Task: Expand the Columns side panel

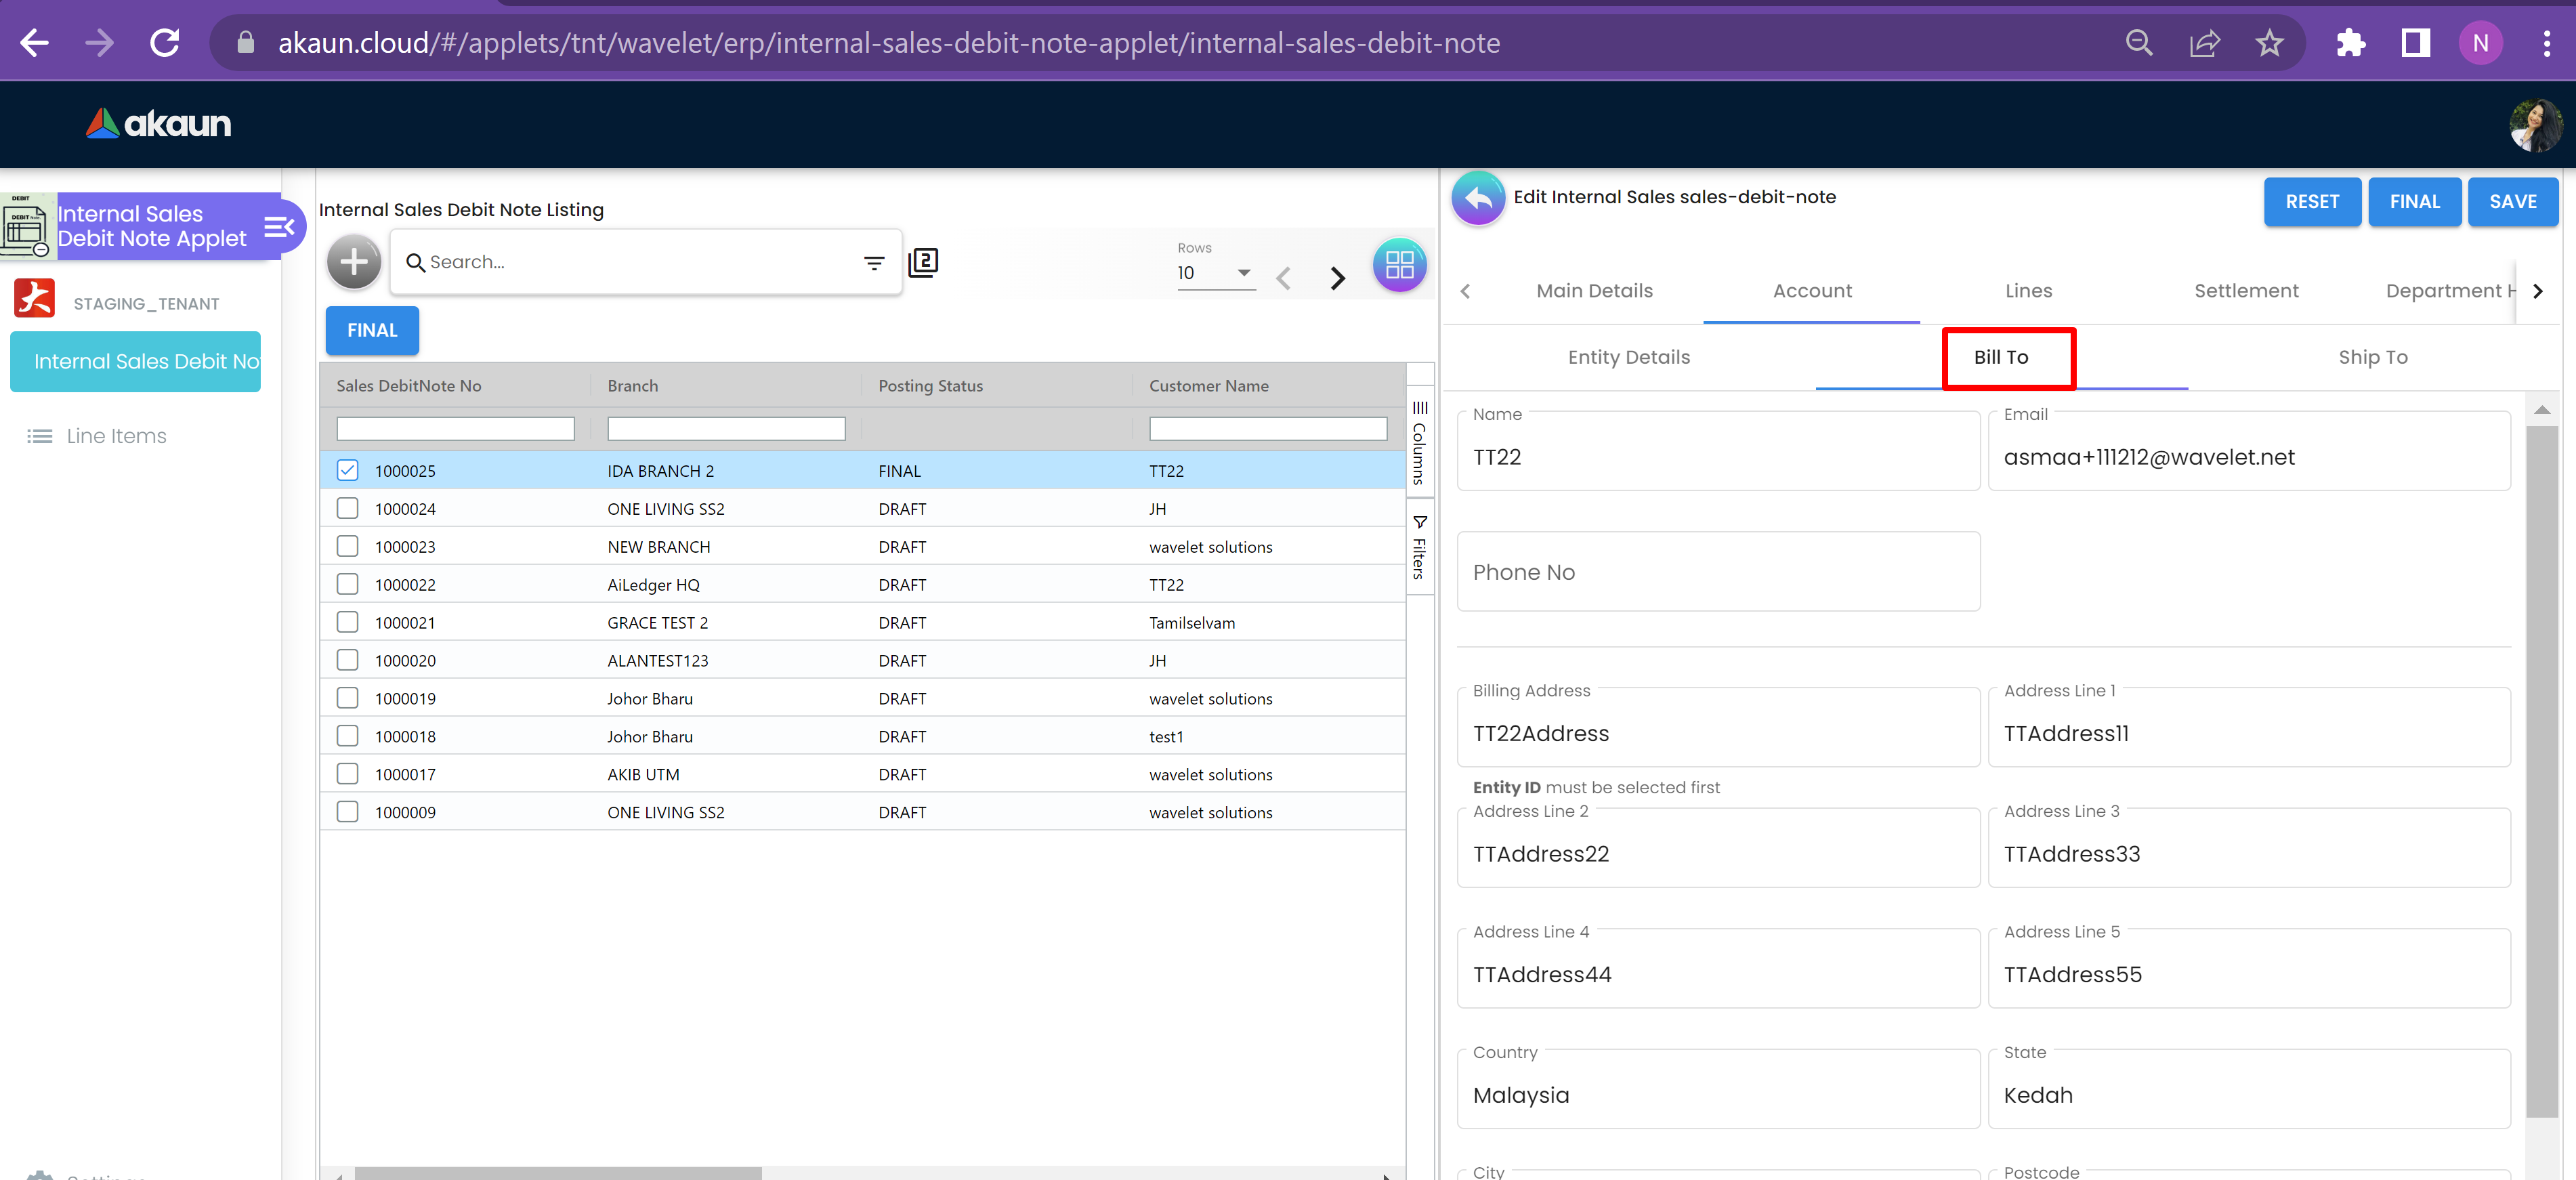Action: click(x=1419, y=443)
